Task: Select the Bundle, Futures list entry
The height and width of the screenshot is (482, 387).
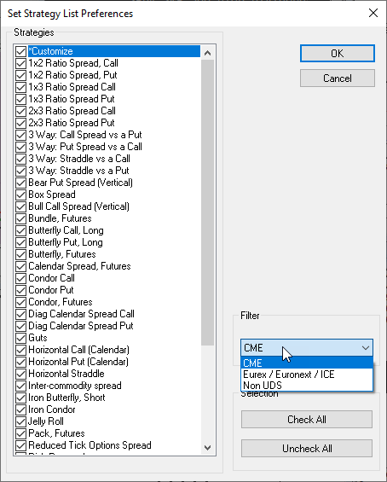Action: [x=60, y=218]
